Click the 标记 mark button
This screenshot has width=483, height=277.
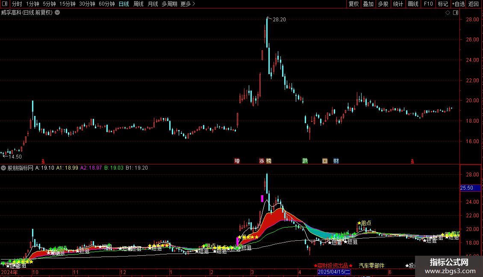point(443,4)
